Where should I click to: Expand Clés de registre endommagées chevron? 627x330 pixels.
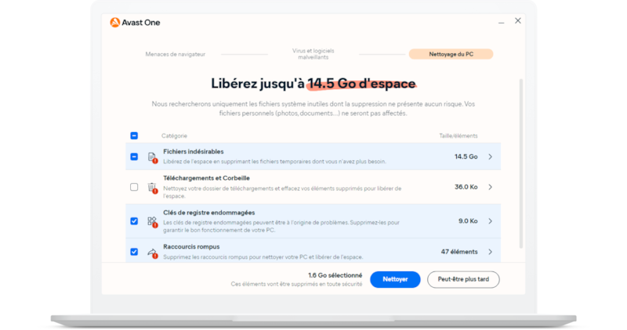(491, 221)
